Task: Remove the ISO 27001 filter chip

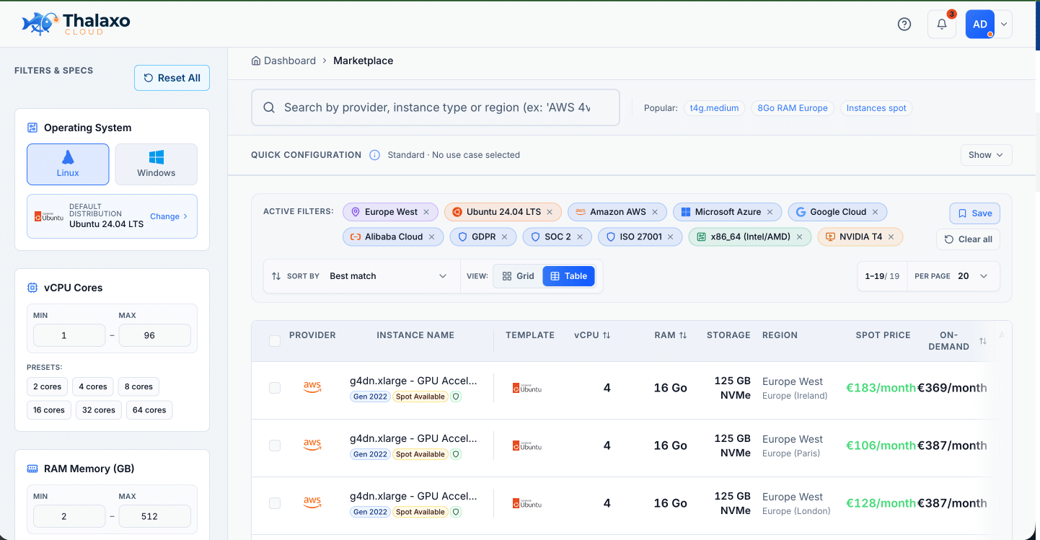Action: click(670, 236)
